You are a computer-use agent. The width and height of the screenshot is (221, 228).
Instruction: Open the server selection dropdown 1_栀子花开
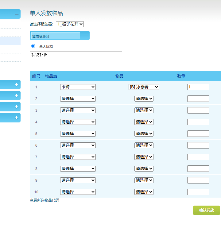click(x=70, y=24)
